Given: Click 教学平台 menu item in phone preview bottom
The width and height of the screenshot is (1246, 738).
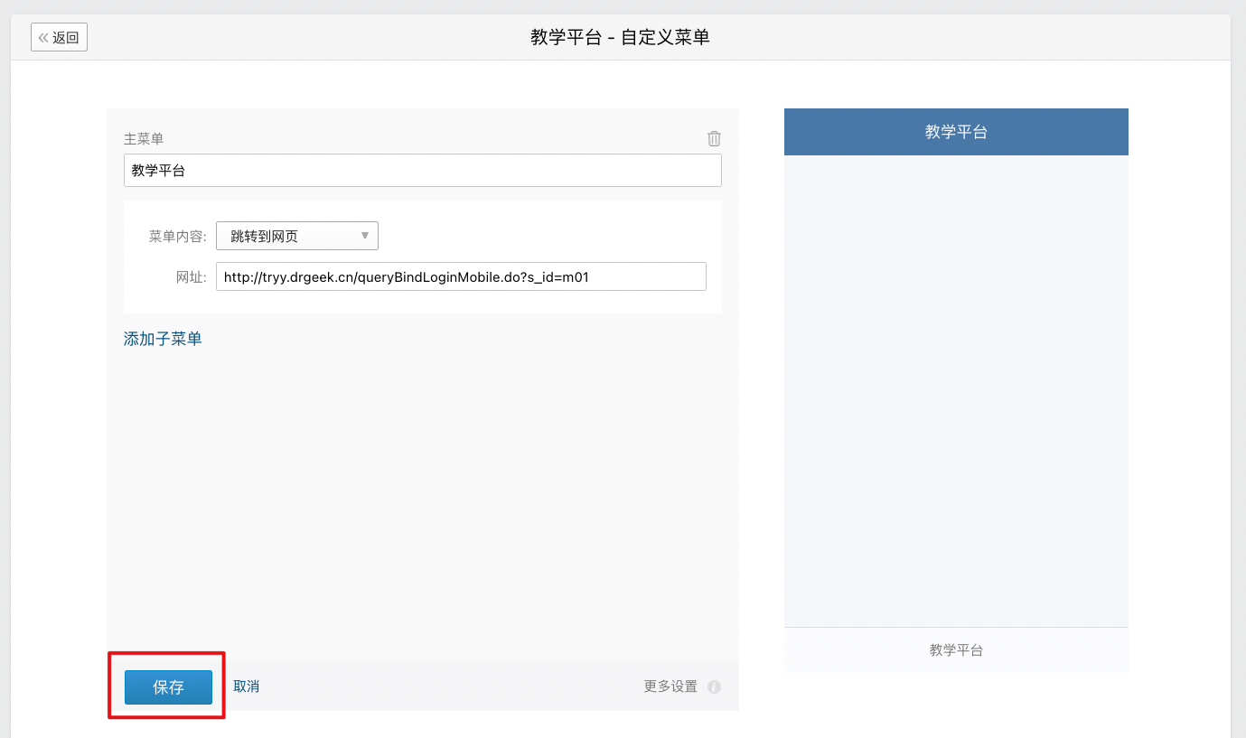Looking at the screenshot, I should (x=956, y=649).
